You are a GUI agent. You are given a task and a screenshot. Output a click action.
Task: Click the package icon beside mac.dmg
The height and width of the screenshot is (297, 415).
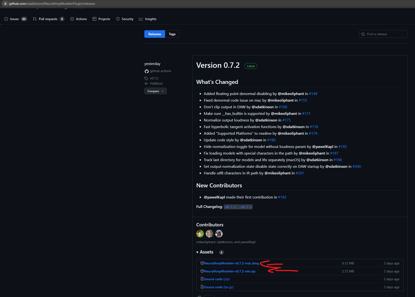[202, 263]
